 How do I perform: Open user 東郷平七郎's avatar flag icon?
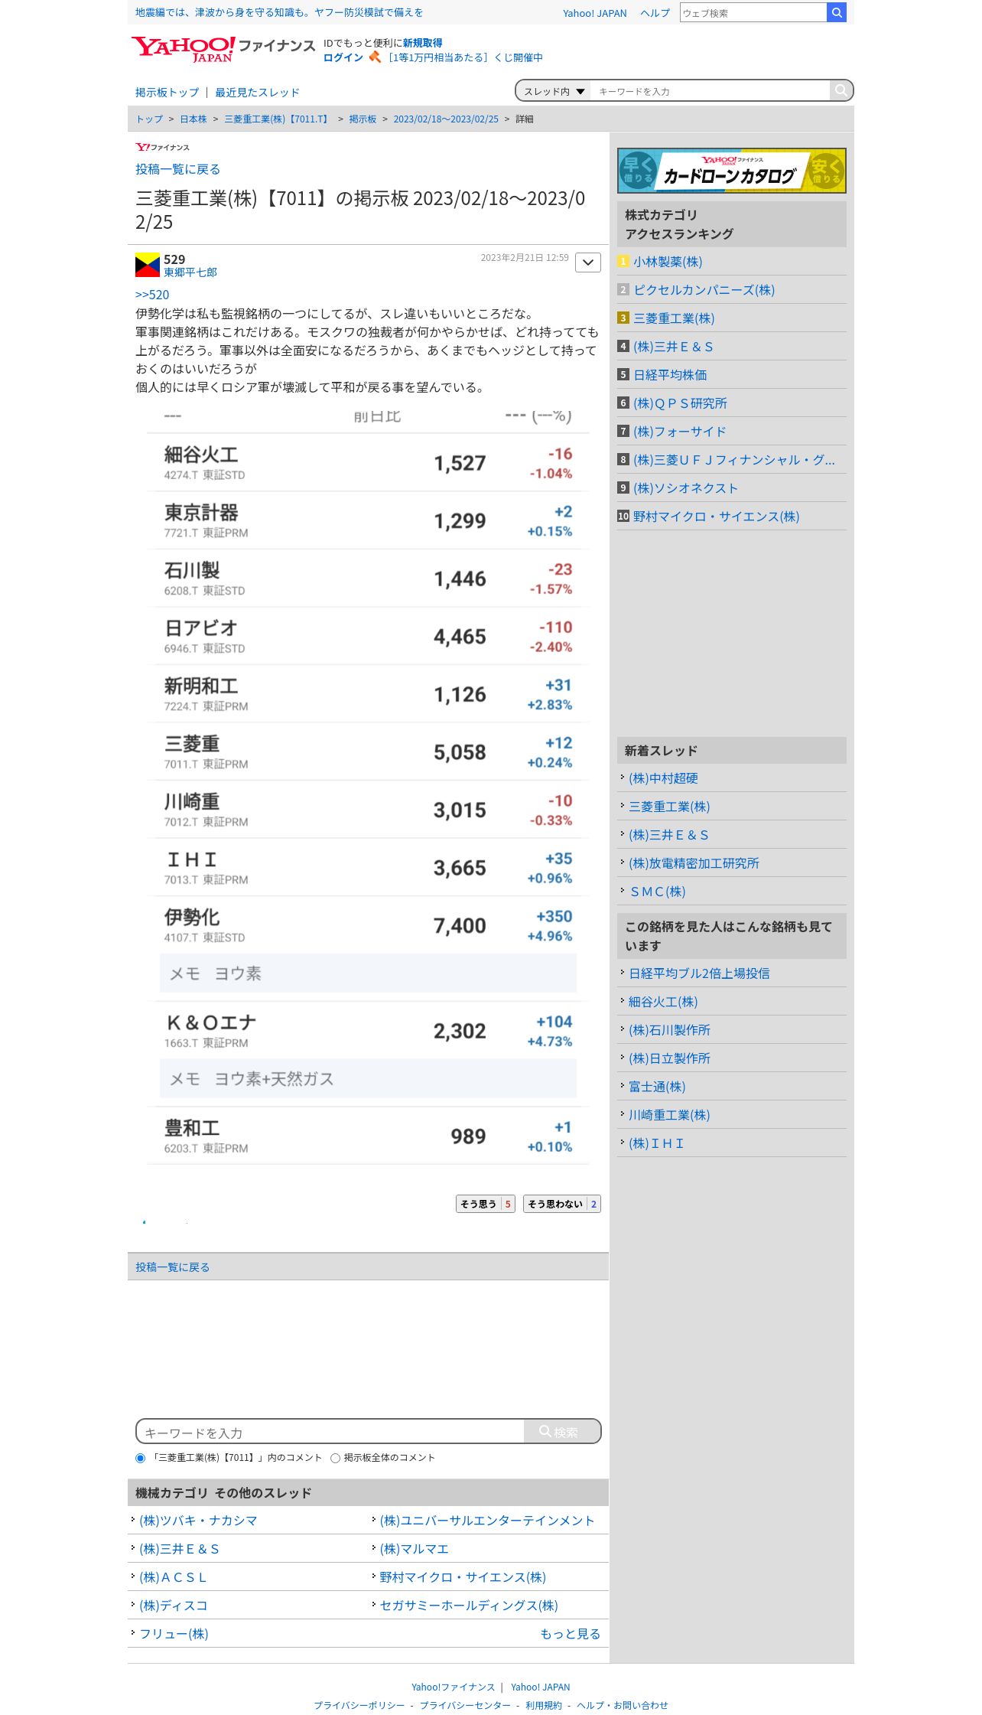click(147, 265)
